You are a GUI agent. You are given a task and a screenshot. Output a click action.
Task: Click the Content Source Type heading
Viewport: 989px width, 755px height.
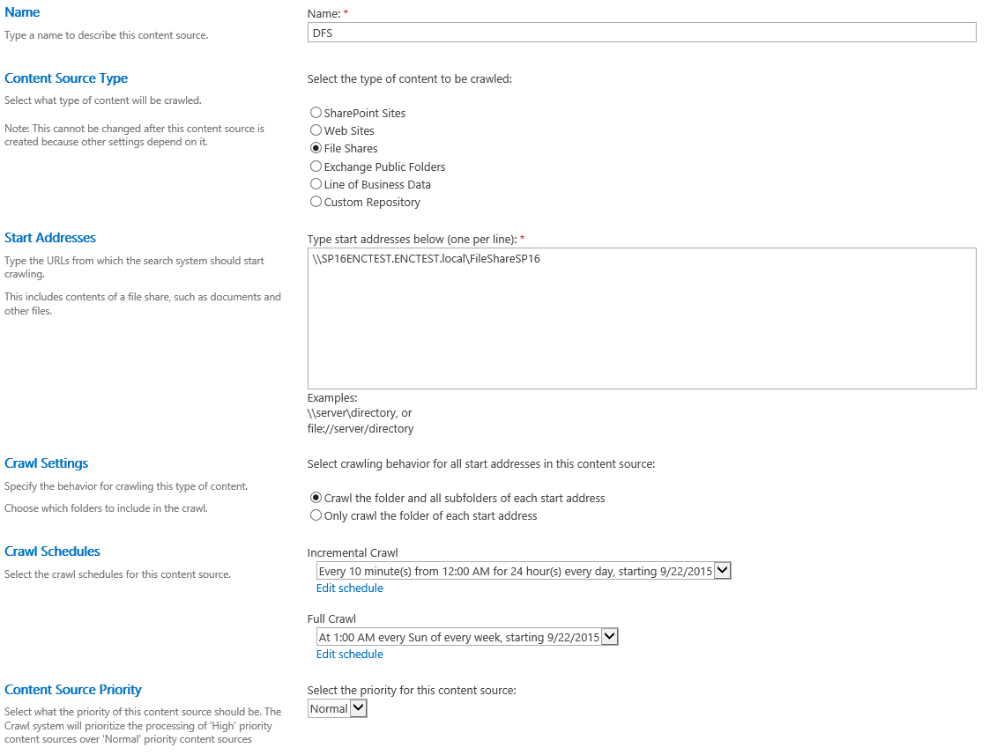[66, 78]
